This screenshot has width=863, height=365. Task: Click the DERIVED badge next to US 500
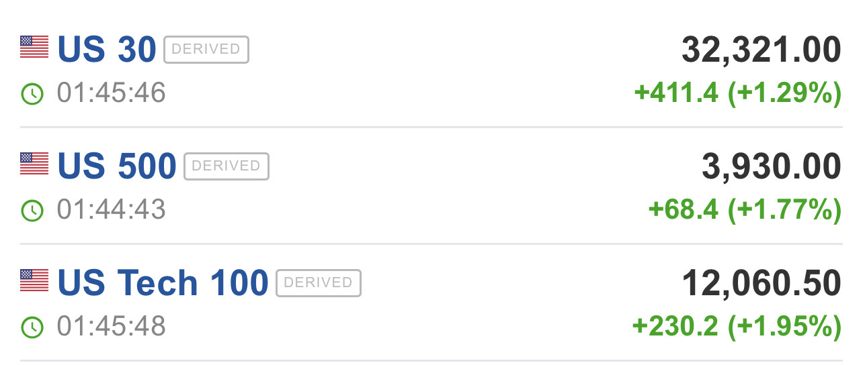tap(226, 166)
